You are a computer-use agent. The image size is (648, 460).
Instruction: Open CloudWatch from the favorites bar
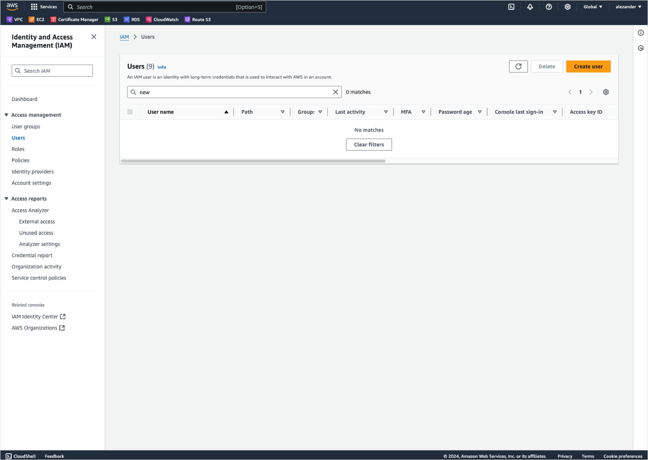pyautogui.click(x=162, y=19)
